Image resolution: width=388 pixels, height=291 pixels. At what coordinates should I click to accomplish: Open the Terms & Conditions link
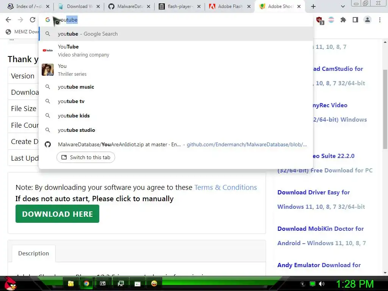(x=225, y=187)
